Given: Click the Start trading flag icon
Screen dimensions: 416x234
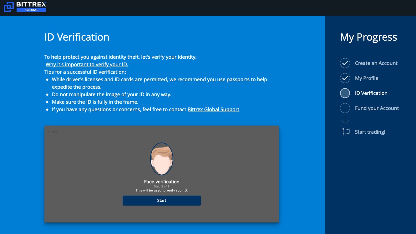Looking at the screenshot, I should (x=346, y=132).
